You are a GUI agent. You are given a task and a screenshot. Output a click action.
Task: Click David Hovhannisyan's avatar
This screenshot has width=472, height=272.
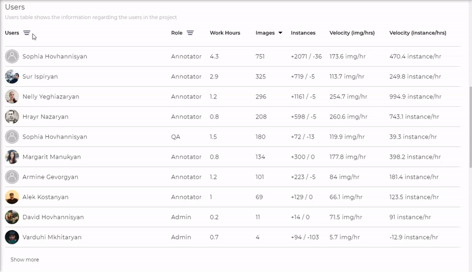click(x=12, y=217)
